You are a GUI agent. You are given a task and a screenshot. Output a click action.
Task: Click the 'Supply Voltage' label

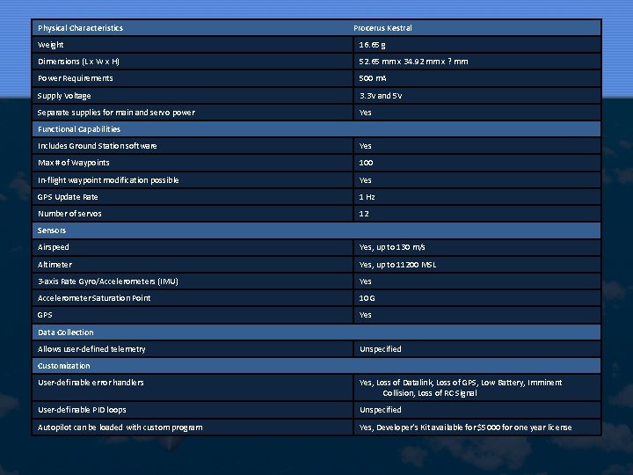pos(64,96)
